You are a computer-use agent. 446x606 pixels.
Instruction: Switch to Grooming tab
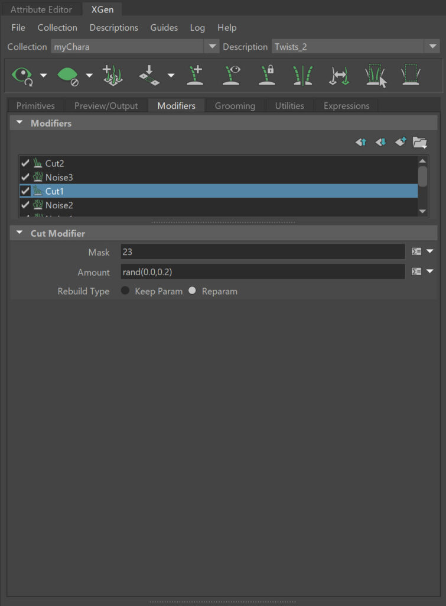[235, 105]
